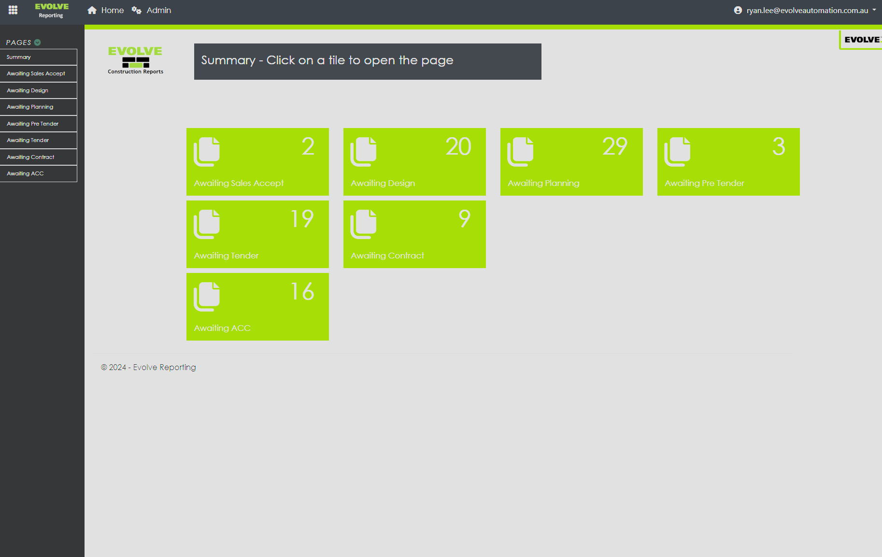Viewport: 882px width, 557px height.
Task: Click the Evolve Reporting brand logo in header
Action: tap(51, 10)
